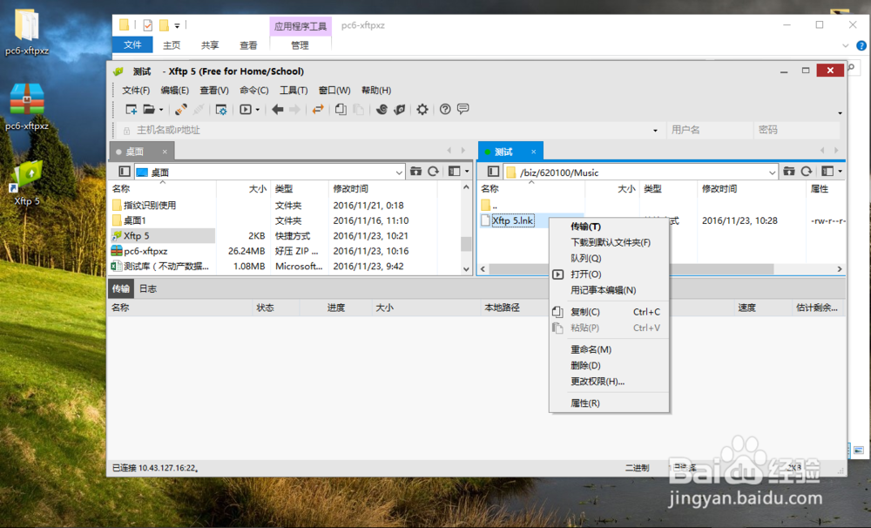Go up a folder in remote pane
871x528 pixels.
coord(789,172)
